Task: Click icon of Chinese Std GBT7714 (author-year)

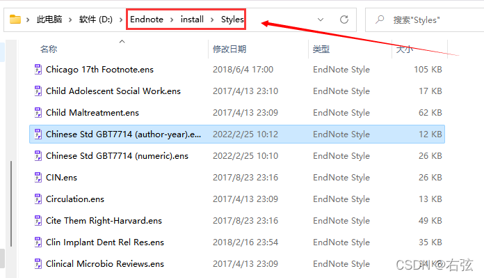Action: tap(38, 134)
